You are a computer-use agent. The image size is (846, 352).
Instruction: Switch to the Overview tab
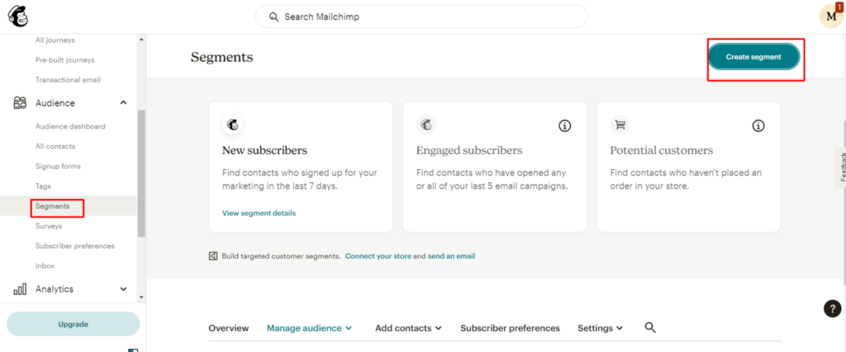(228, 328)
